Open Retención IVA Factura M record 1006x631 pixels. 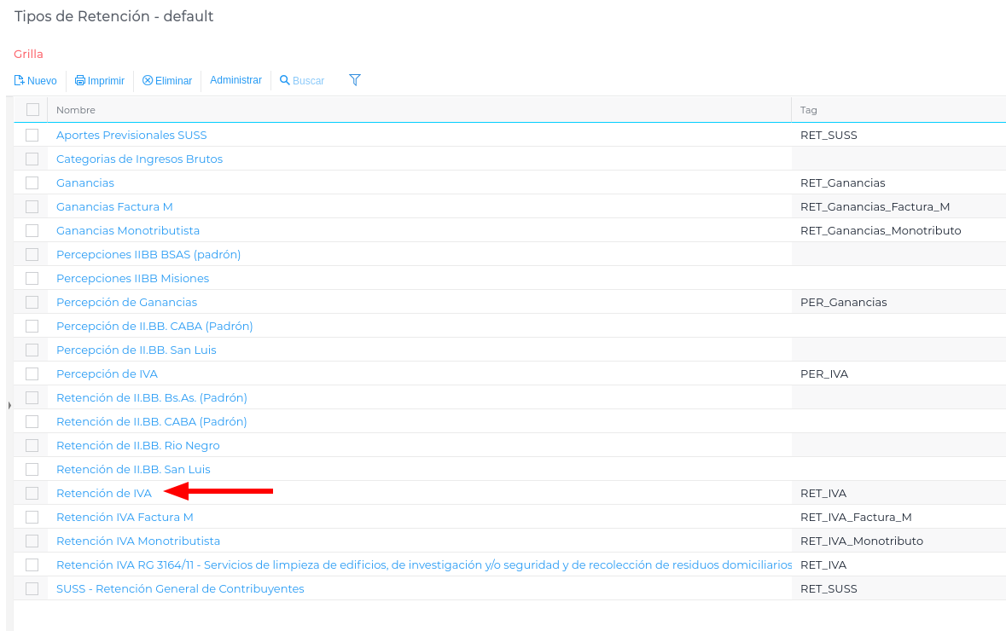tap(125, 517)
